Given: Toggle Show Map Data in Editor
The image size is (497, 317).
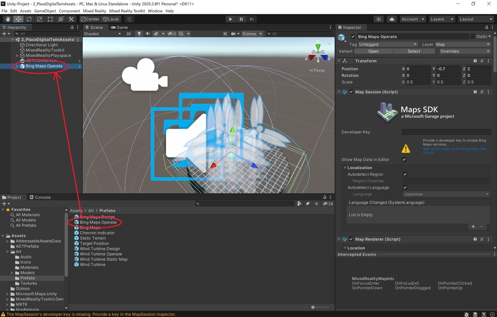Looking at the screenshot, I should (404, 159).
